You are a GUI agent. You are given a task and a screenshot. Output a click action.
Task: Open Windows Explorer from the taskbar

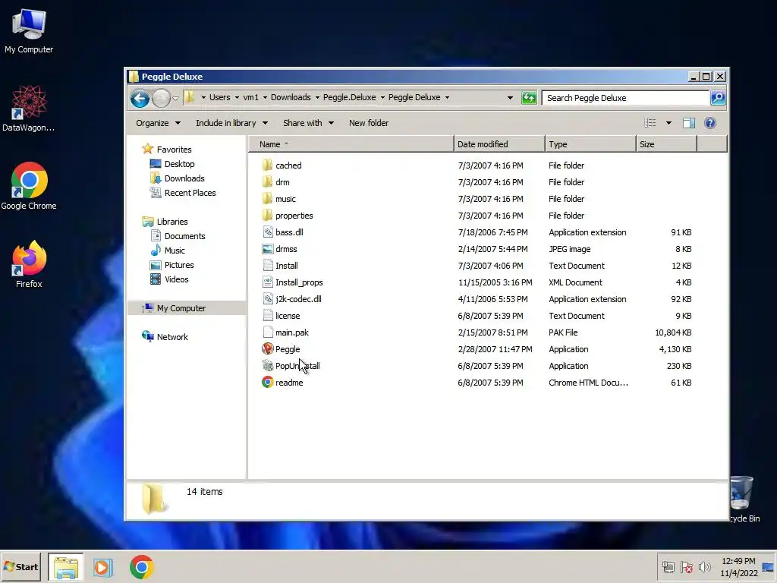(x=66, y=567)
